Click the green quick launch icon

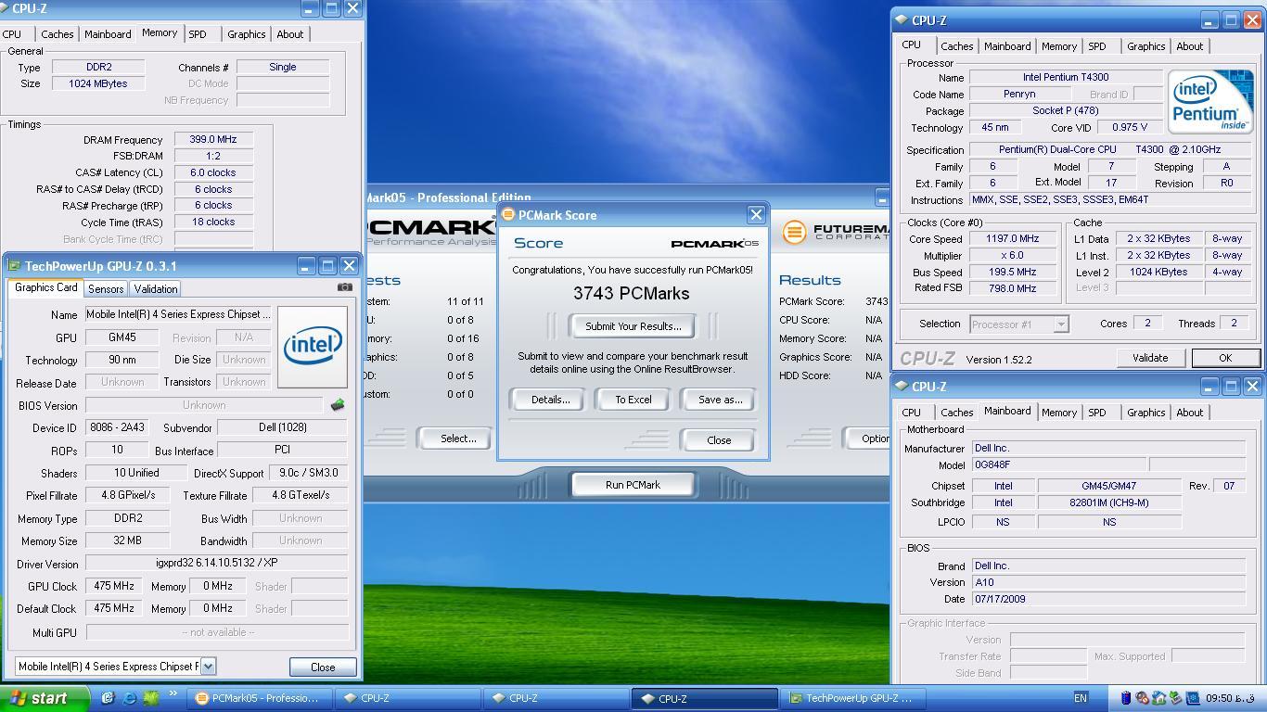150,698
